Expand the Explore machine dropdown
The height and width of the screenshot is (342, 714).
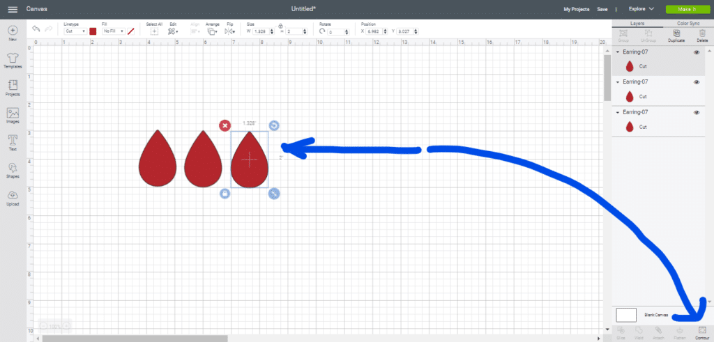coord(641,9)
